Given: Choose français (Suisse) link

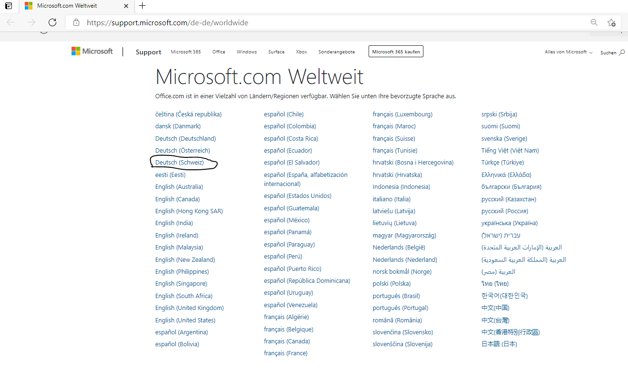Looking at the screenshot, I should click(x=394, y=139).
